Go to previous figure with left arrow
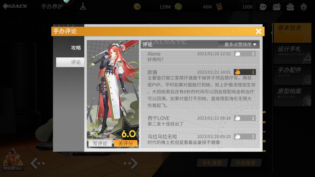This screenshot has height=177, width=315. coord(38,163)
